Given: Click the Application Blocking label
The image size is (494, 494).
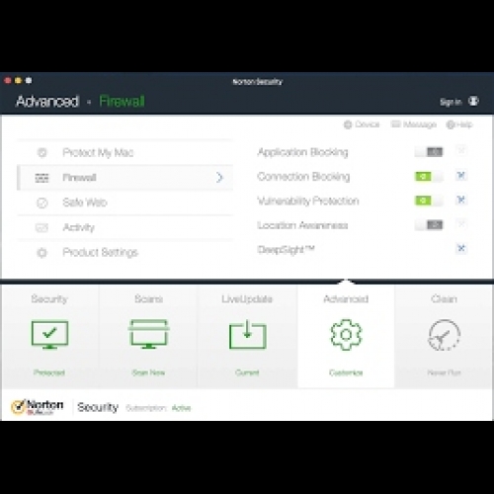Looking at the screenshot, I should click(302, 152).
